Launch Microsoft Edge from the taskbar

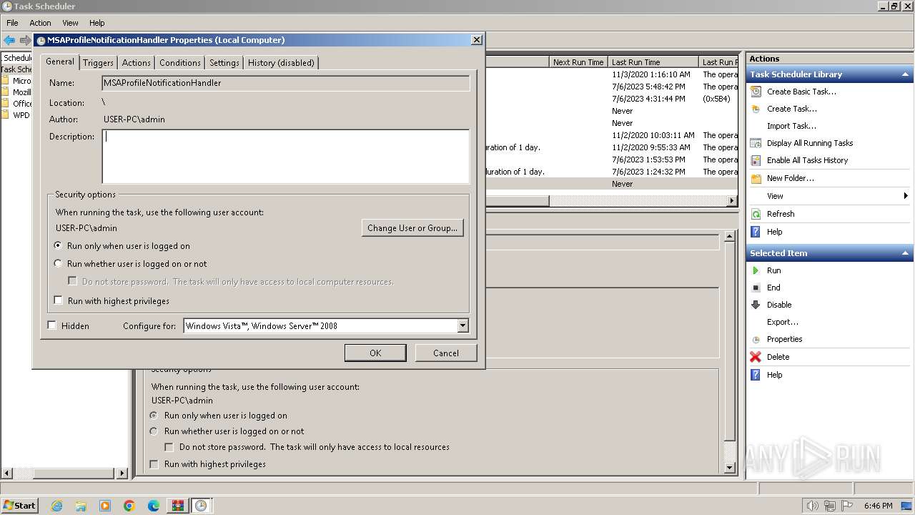pos(154,506)
